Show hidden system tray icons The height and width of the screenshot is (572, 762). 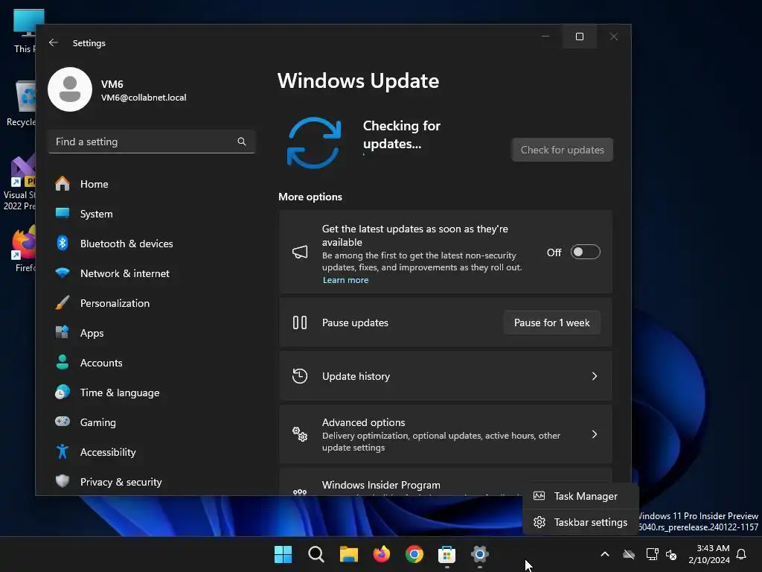604,554
